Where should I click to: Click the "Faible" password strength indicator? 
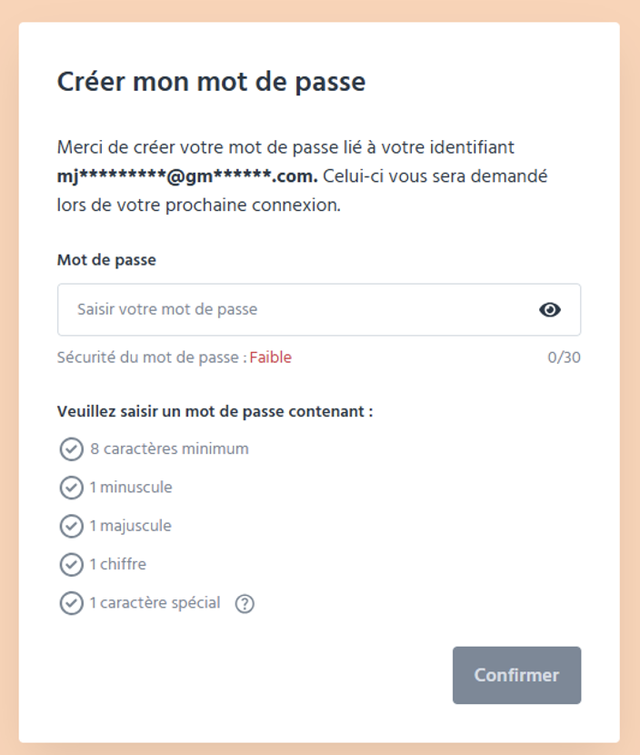(x=271, y=357)
